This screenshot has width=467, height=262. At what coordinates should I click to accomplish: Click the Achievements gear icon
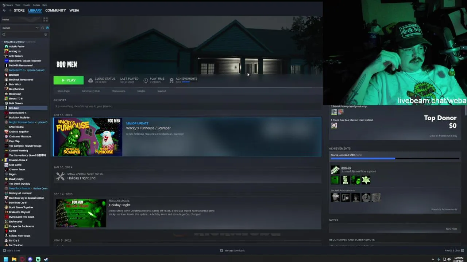[171, 80]
